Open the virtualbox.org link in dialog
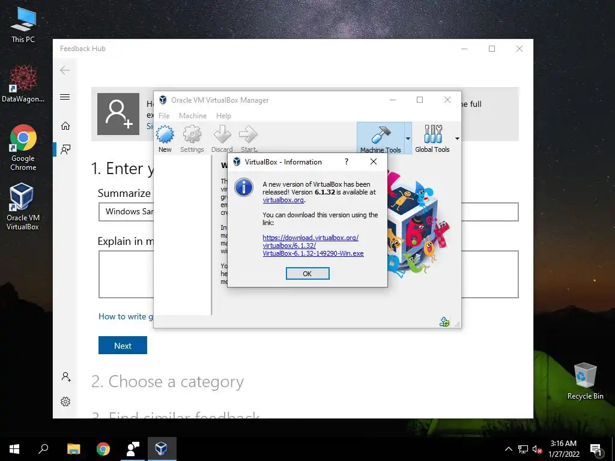The image size is (615, 461). [283, 200]
